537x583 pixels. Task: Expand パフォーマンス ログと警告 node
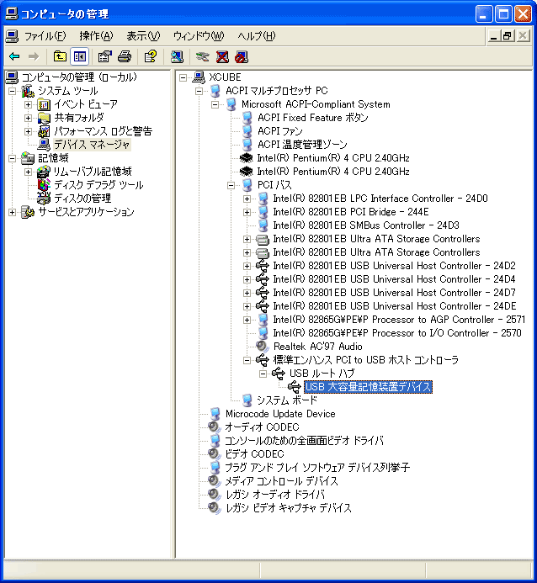coord(29,131)
